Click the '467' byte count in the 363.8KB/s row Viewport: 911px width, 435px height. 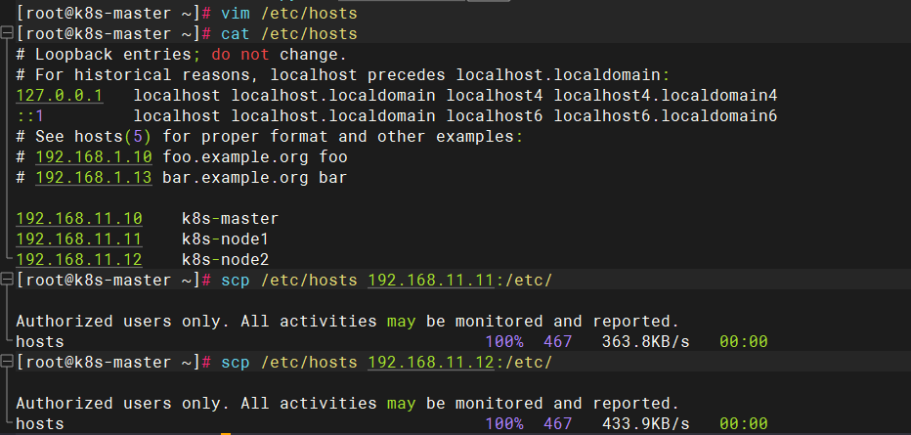tap(558, 341)
